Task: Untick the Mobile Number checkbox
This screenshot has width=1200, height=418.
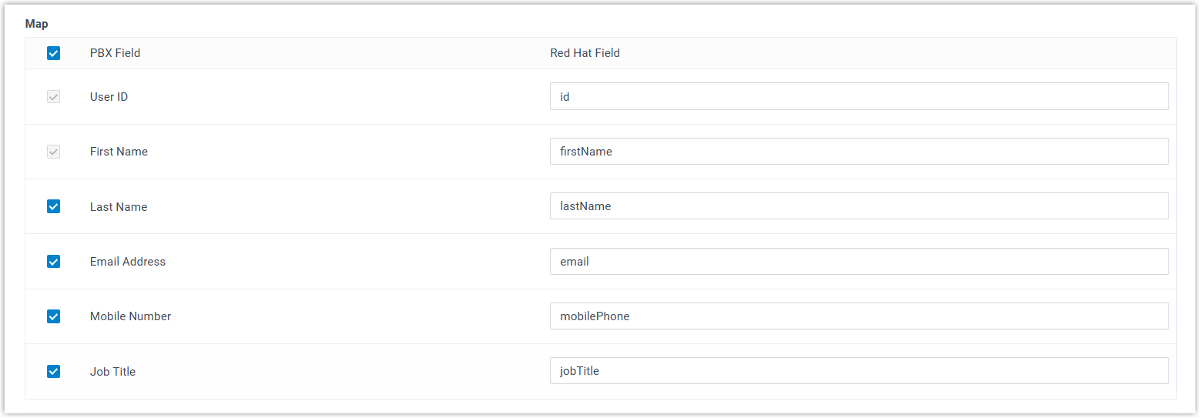Action: pos(53,316)
